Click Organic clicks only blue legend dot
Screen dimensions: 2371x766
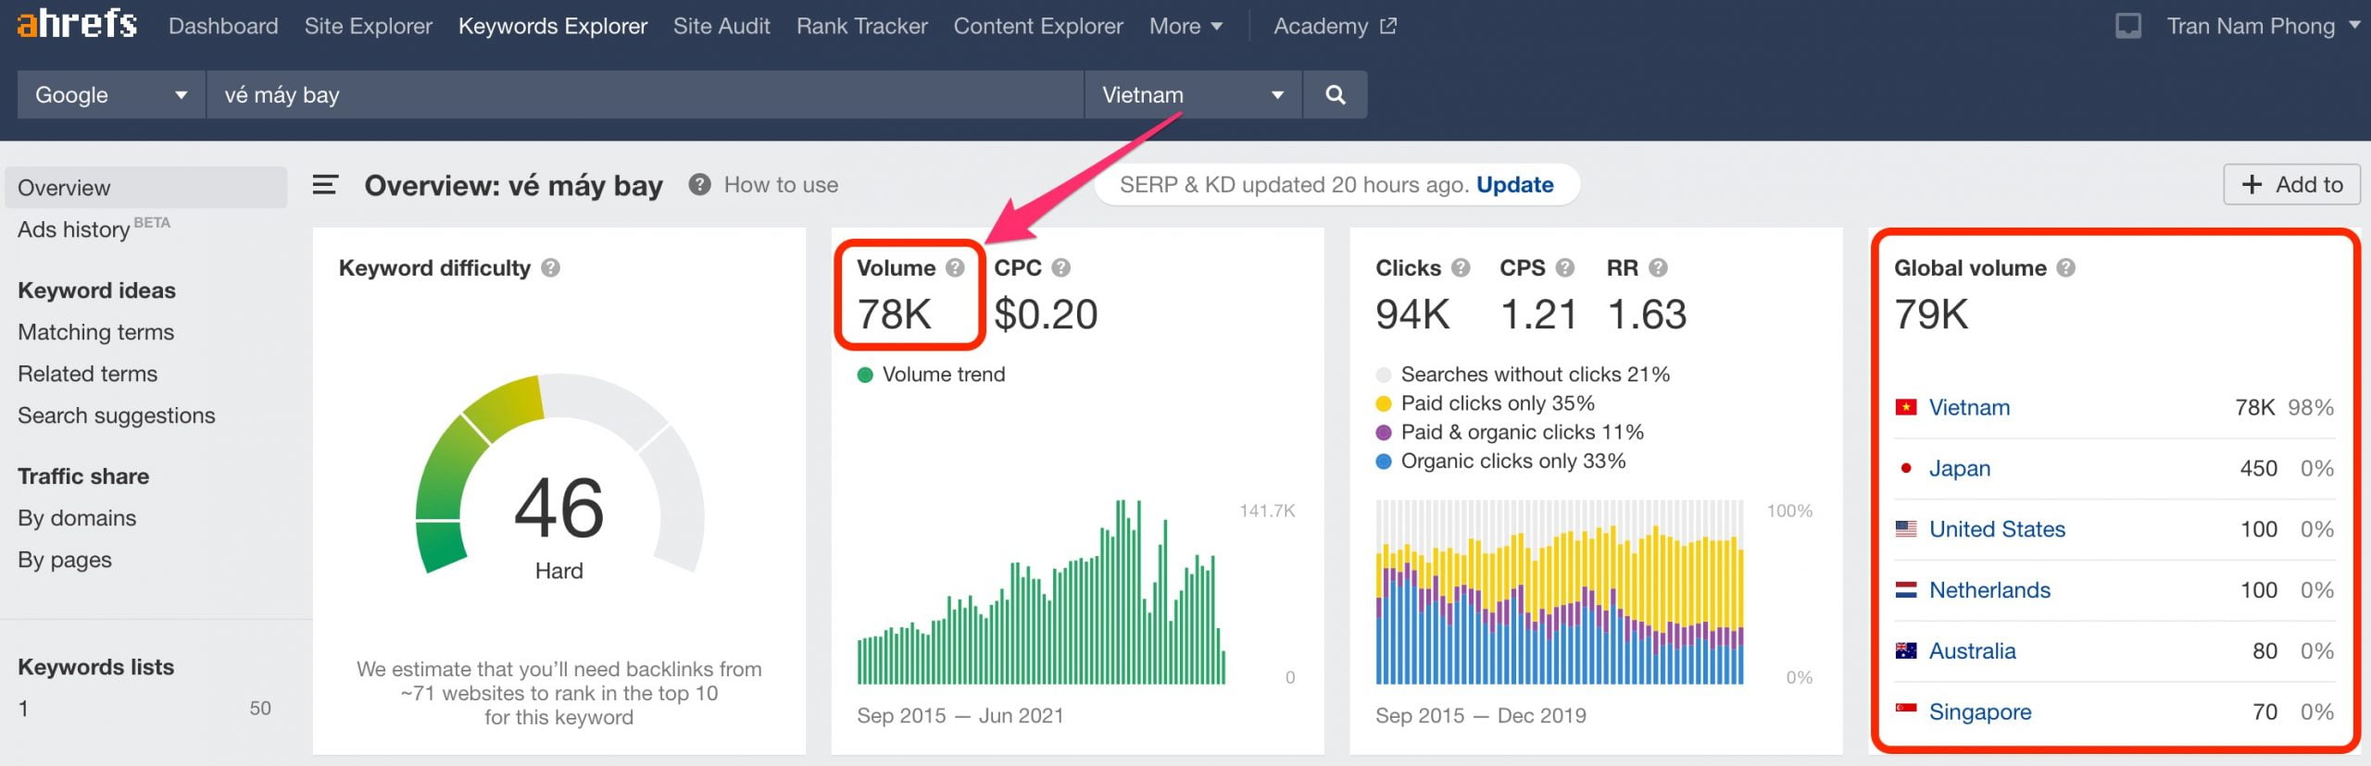1384,461
